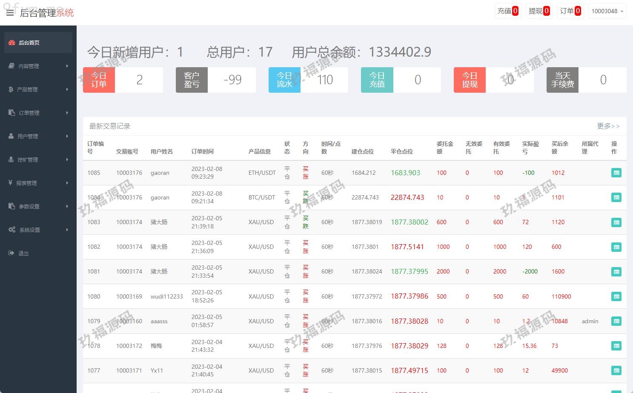
Task: Click the 系统设置 gears icon
Action: tap(12, 230)
